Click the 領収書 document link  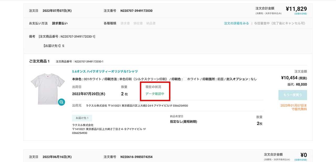tap(138, 23)
